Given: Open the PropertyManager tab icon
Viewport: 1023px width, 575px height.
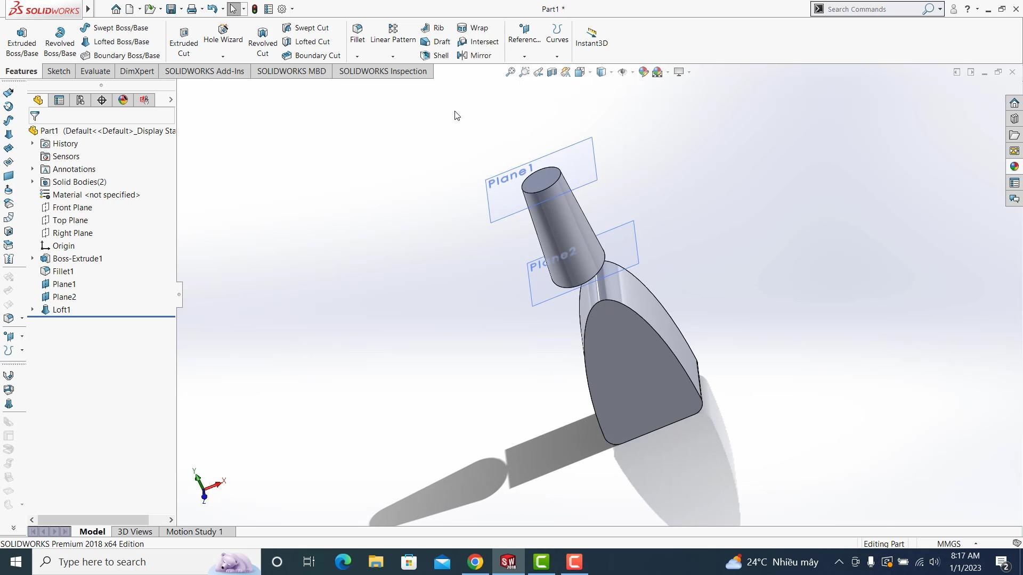Looking at the screenshot, I should [x=59, y=100].
